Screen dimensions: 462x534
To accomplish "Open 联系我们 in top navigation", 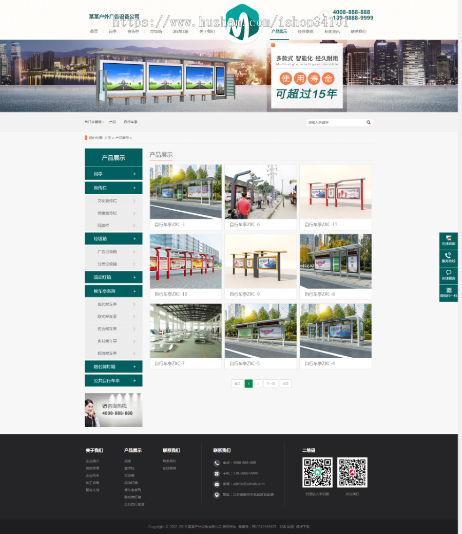I will (x=359, y=31).
